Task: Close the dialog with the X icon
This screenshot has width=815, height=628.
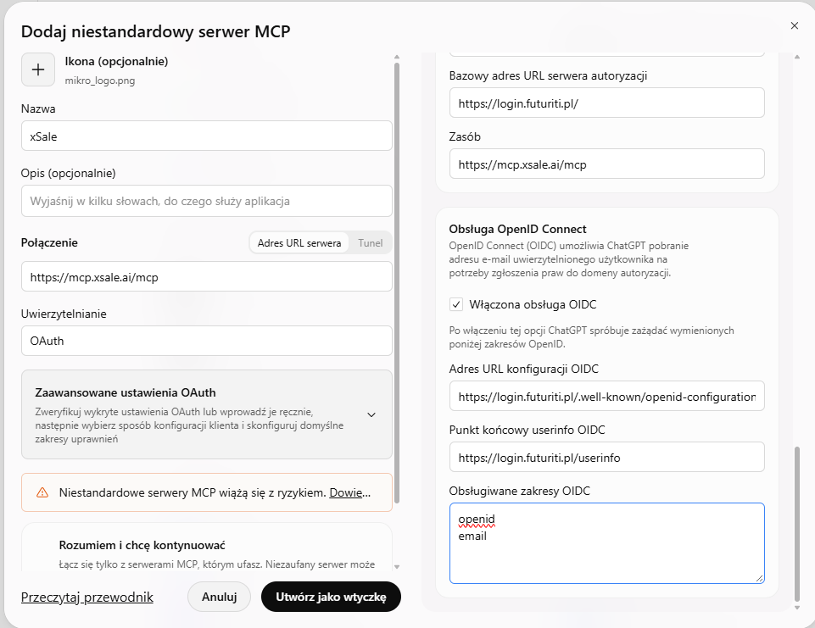Action: point(794,25)
